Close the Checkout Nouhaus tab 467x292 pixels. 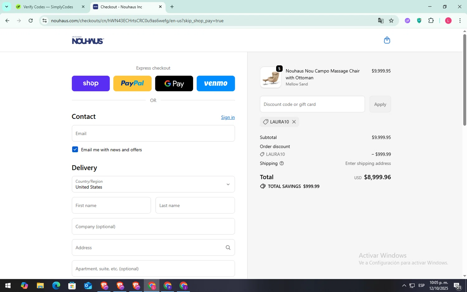[160, 7]
